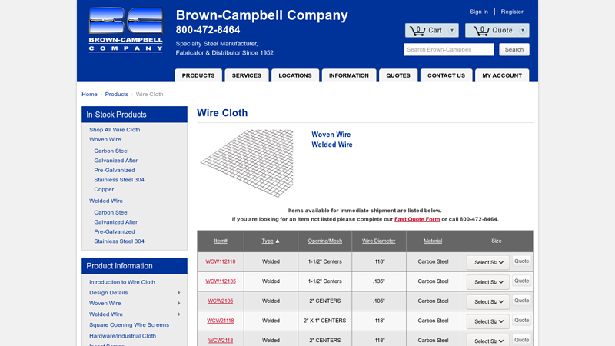Open Square Opening Wire Screens
Image resolution: width=615 pixels, height=346 pixels.
pyautogui.click(x=129, y=324)
